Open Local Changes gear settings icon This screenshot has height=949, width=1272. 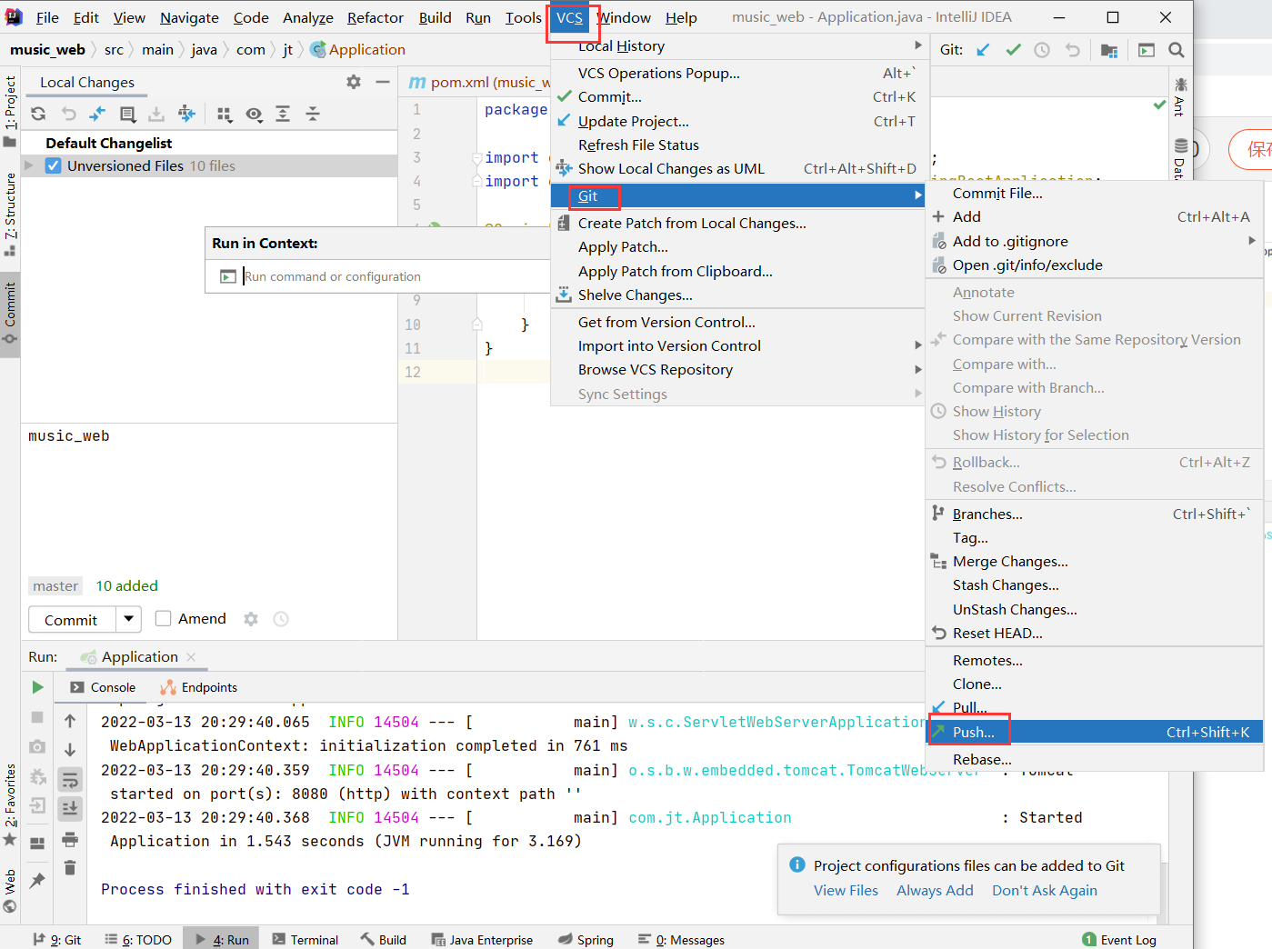354,82
